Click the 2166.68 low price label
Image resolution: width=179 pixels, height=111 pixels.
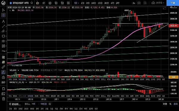(18, 65)
